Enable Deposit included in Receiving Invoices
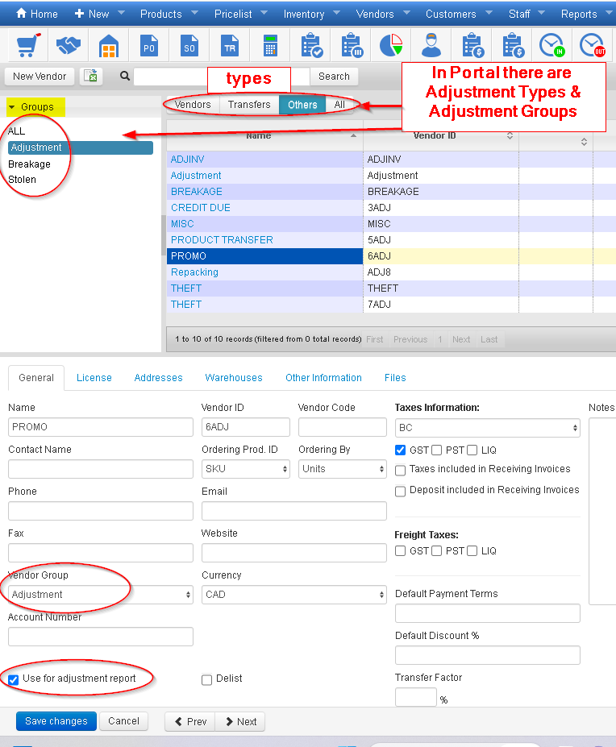Screen dimensions: 616x747 (401, 492)
